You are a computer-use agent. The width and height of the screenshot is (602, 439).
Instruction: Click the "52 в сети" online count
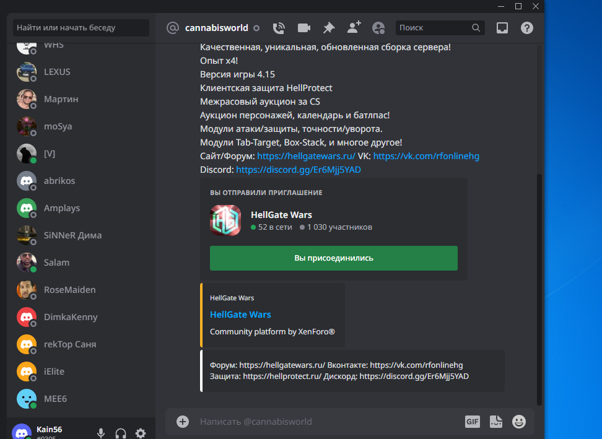[x=271, y=227]
